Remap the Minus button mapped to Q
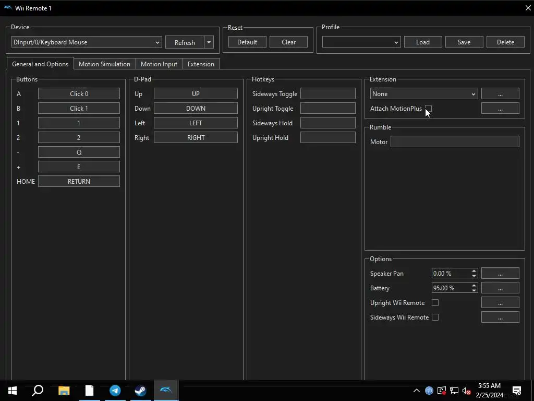 coord(79,152)
